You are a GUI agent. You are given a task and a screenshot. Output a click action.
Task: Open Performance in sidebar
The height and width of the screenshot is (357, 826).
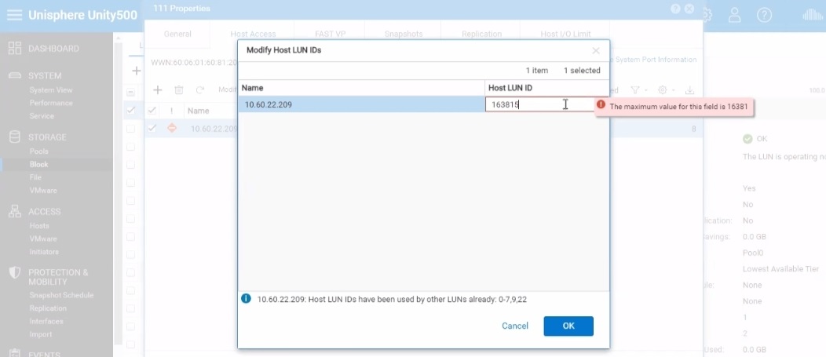click(51, 103)
